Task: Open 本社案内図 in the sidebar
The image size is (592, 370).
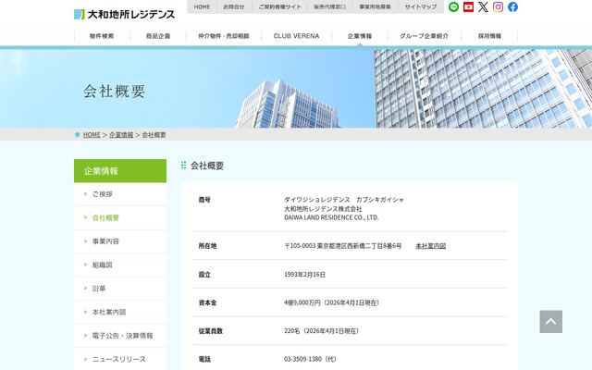Action: click(120, 313)
